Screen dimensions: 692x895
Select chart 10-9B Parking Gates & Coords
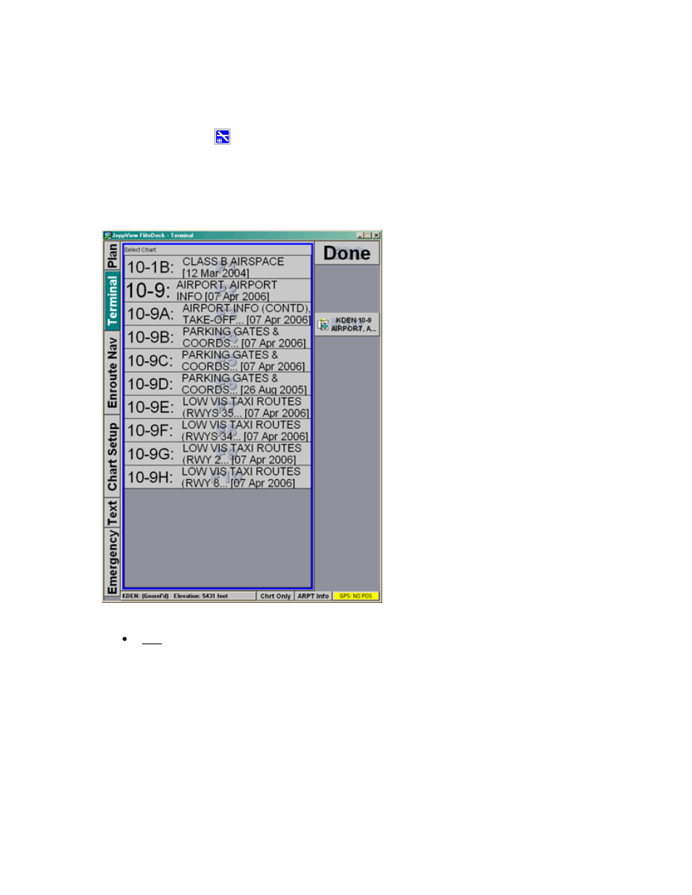(218, 337)
